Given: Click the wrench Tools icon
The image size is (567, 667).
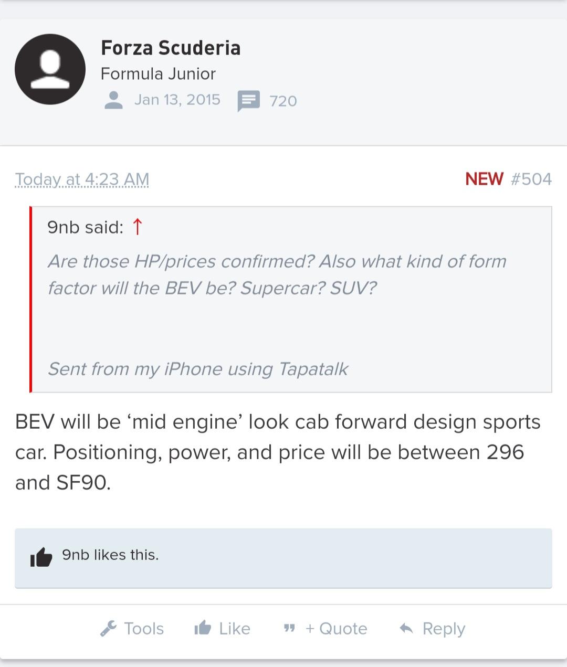Looking at the screenshot, I should coord(108,628).
